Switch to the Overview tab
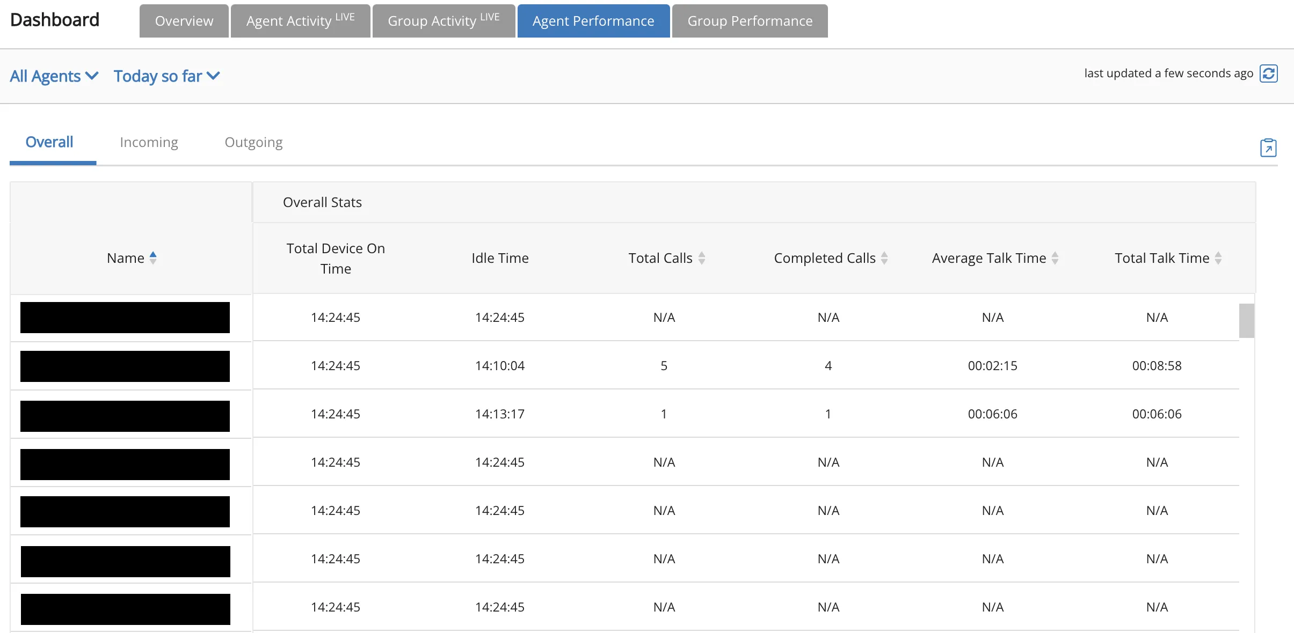Screen dimensions: 1294x633 coord(184,21)
